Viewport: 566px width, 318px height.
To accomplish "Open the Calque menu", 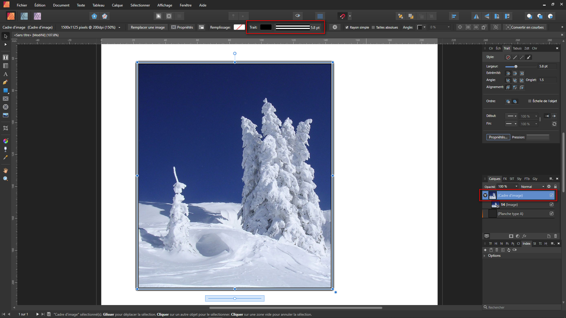I will (x=117, y=5).
